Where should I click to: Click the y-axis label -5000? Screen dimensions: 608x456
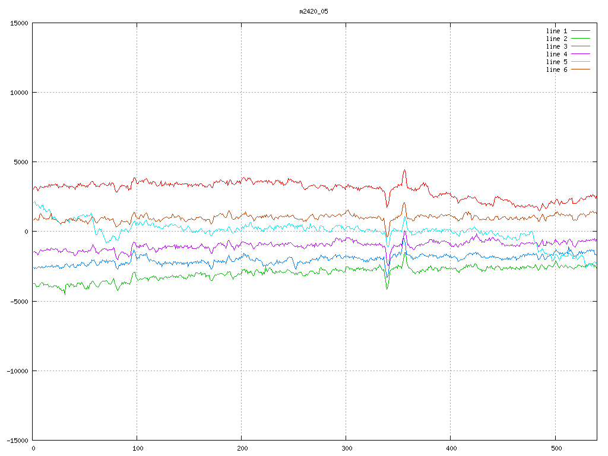[19, 301]
